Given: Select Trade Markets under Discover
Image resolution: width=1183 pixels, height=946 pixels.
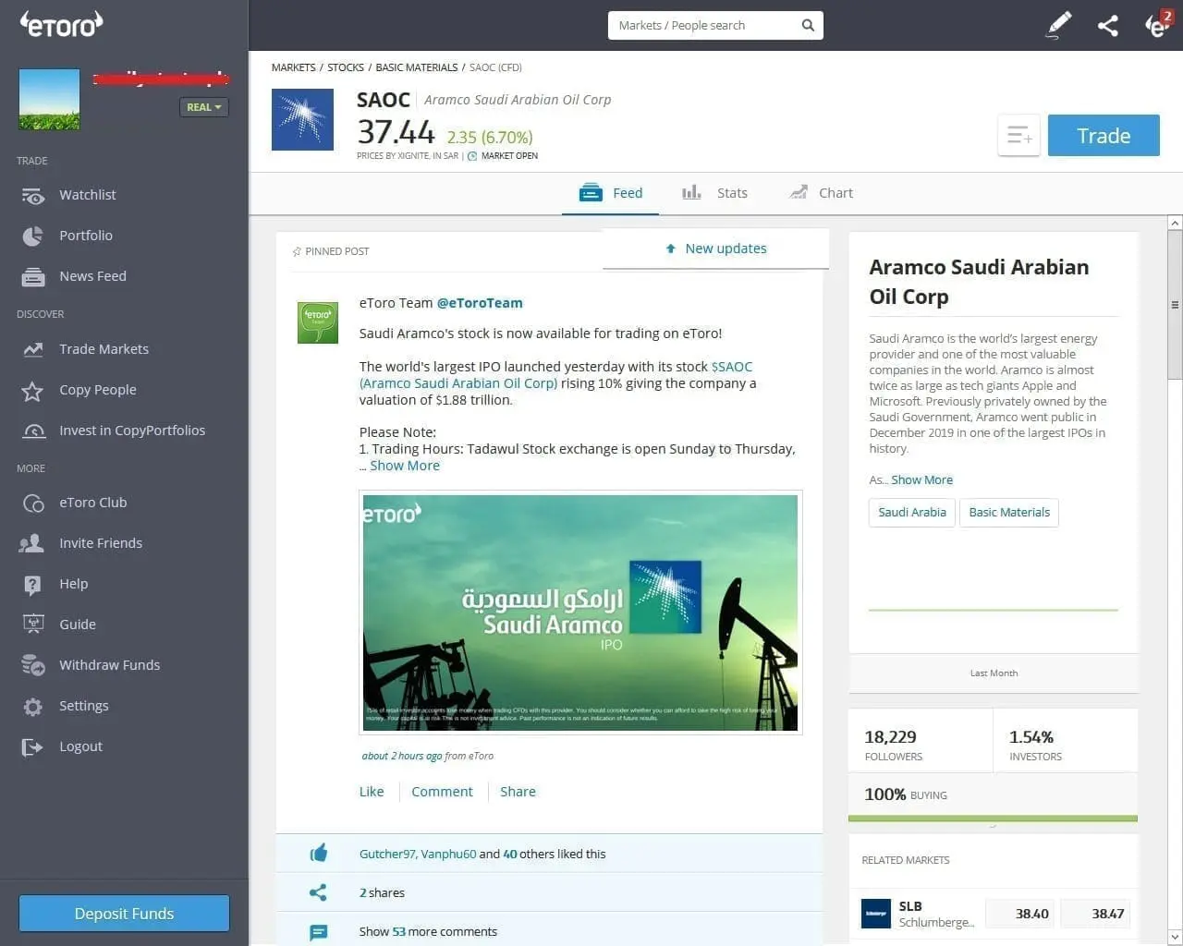Looking at the screenshot, I should (104, 349).
